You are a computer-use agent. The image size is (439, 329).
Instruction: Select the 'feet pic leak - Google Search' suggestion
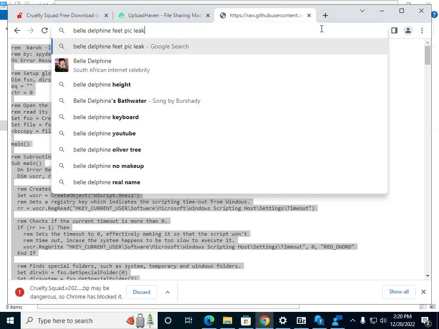tap(220, 46)
